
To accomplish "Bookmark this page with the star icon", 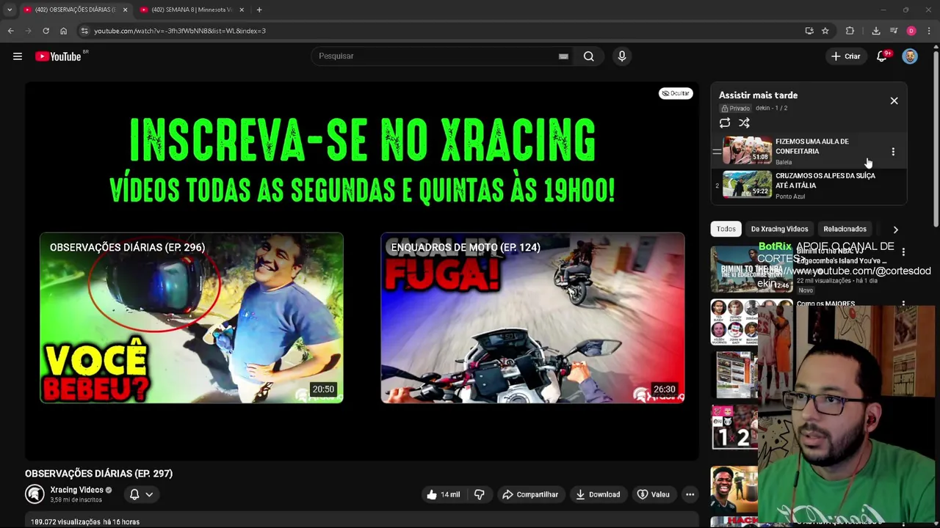I will [x=825, y=31].
